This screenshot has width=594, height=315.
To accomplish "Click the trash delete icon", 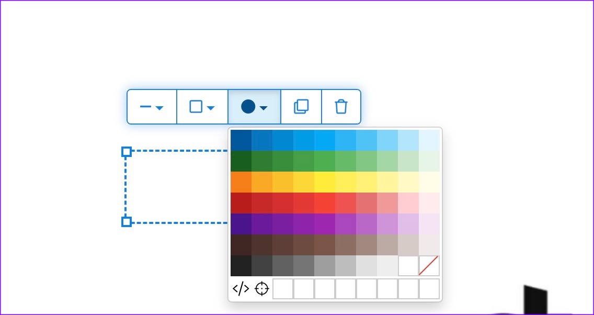I will [x=341, y=107].
